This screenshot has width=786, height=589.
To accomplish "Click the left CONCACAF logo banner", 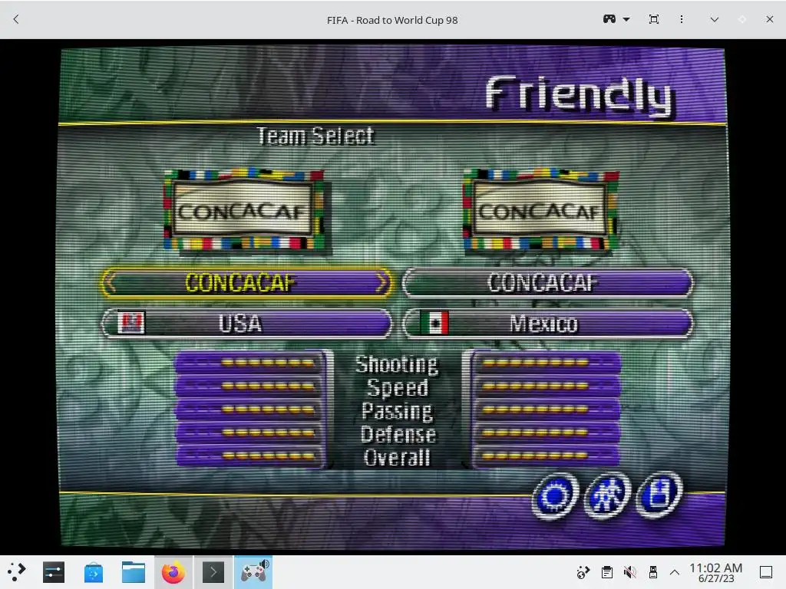I will point(243,211).
